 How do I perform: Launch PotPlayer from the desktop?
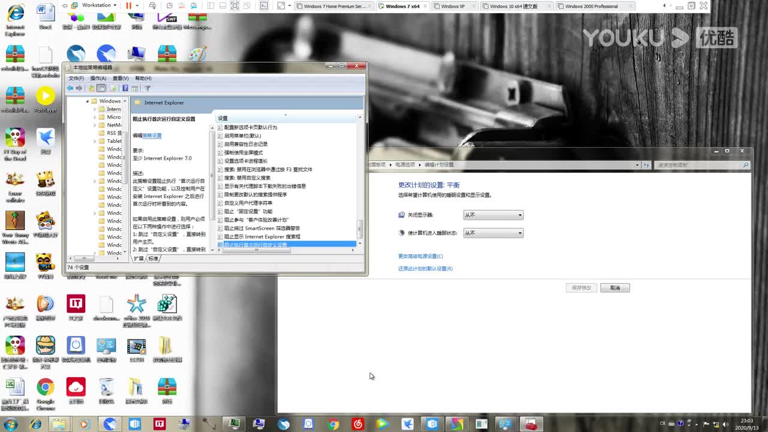point(46,96)
